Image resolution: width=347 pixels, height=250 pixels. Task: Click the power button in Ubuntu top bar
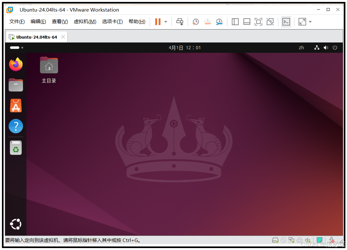[x=335, y=47]
